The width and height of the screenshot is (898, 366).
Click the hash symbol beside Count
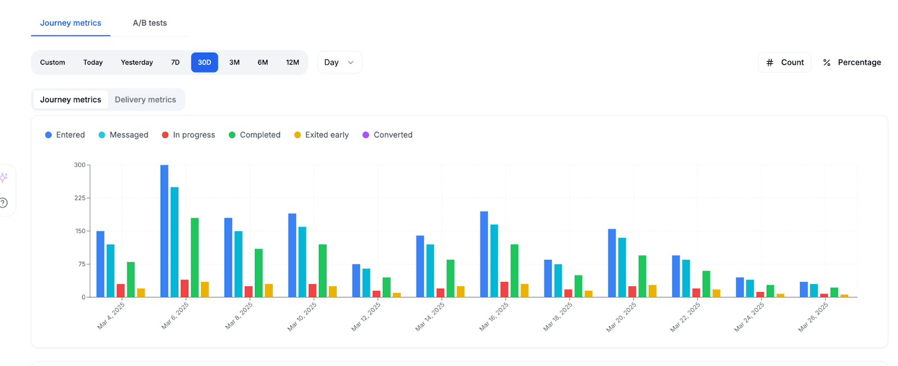[x=769, y=62]
